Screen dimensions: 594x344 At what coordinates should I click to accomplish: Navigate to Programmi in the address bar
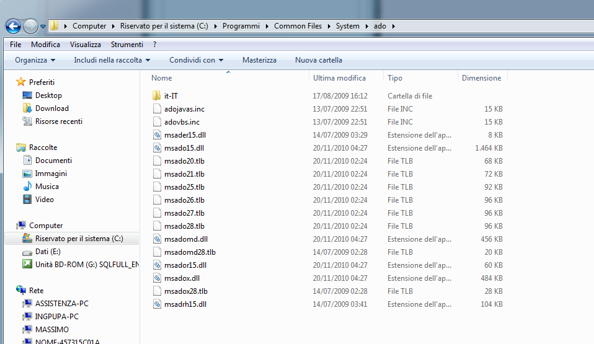[x=241, y=26]
